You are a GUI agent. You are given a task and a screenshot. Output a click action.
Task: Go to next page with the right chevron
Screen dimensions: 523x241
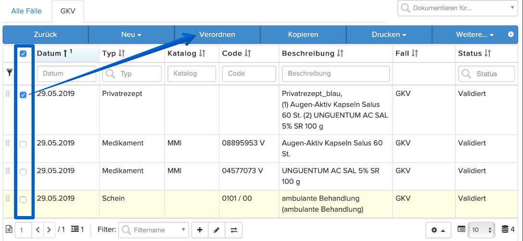(49, 229)
